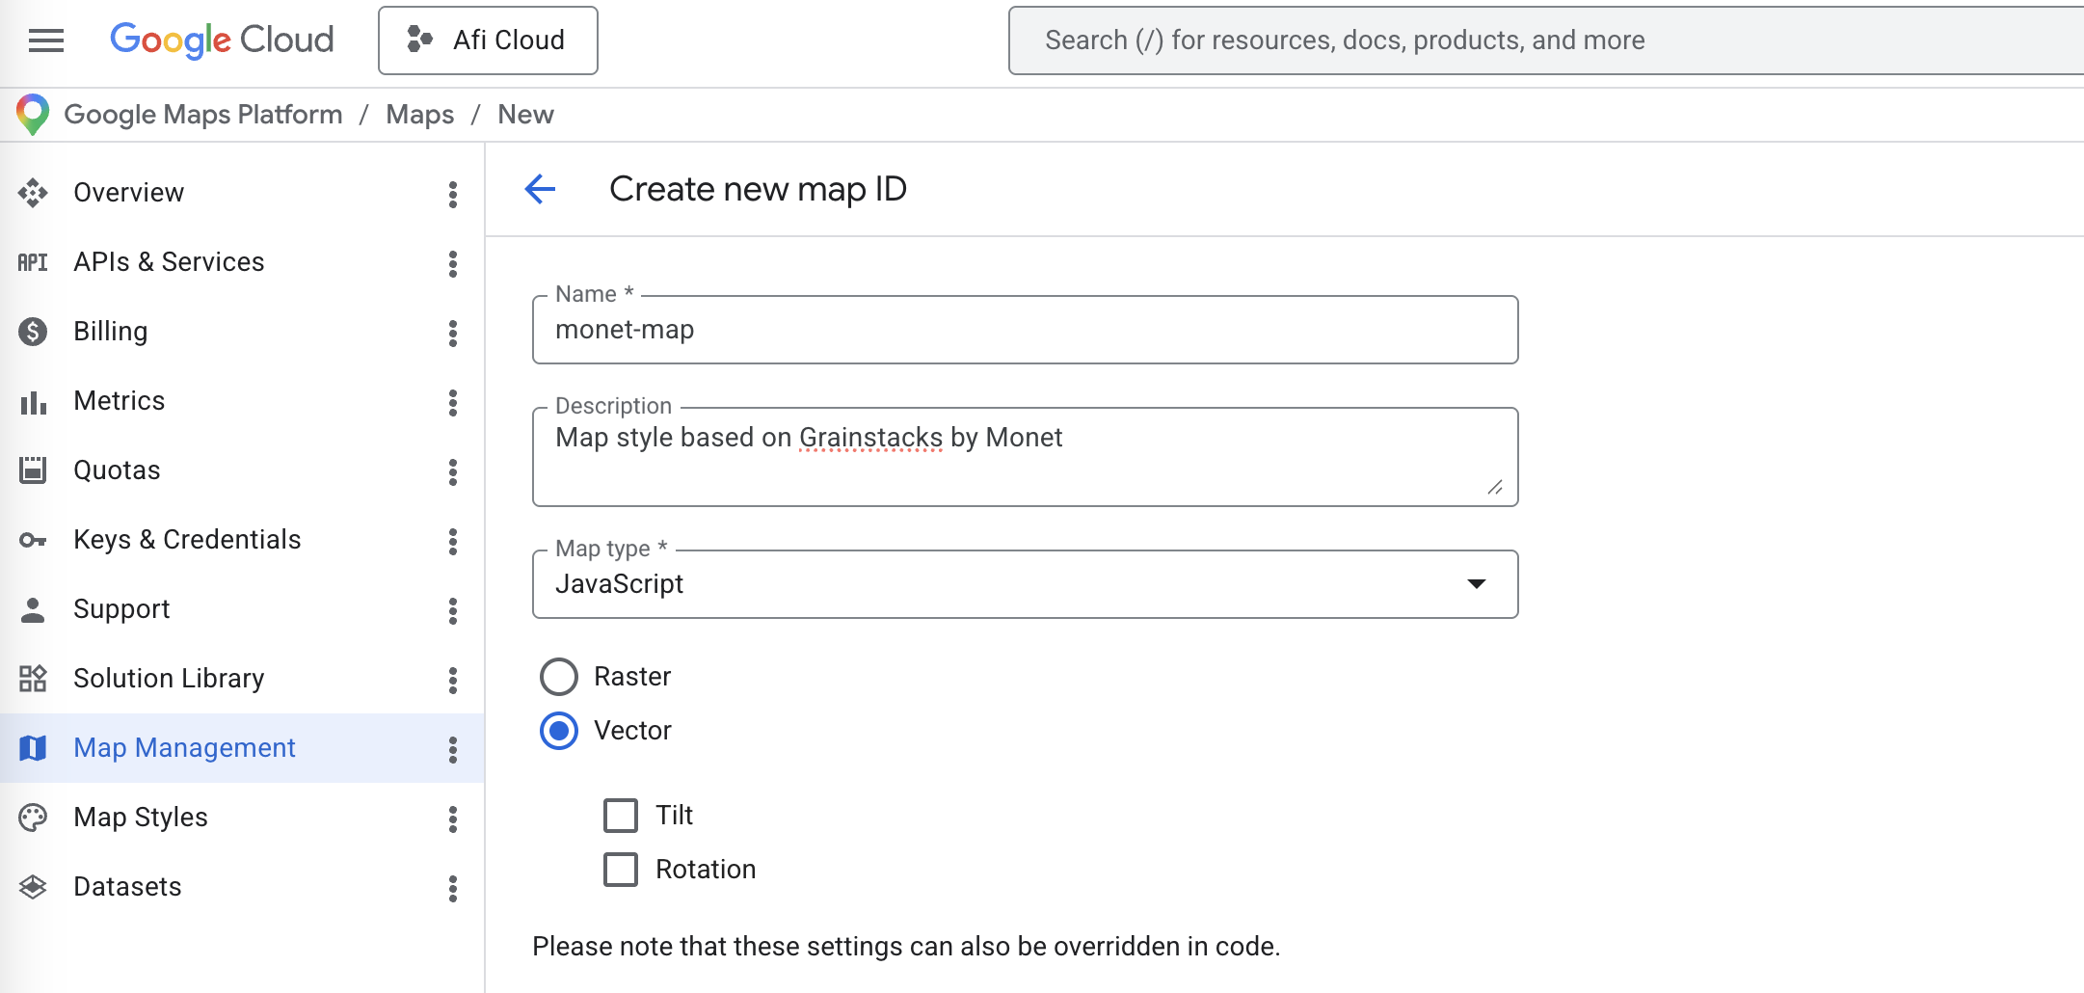Click the Metrics bar chart icon
This screenshot has width=2084, height=993.
pos(33,401)
